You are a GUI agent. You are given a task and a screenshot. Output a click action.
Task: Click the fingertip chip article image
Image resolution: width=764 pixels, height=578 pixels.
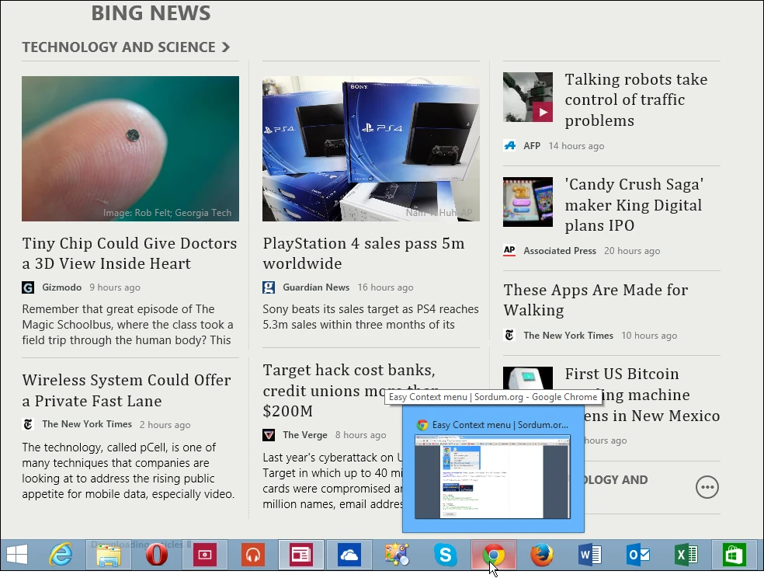[130, 148]
